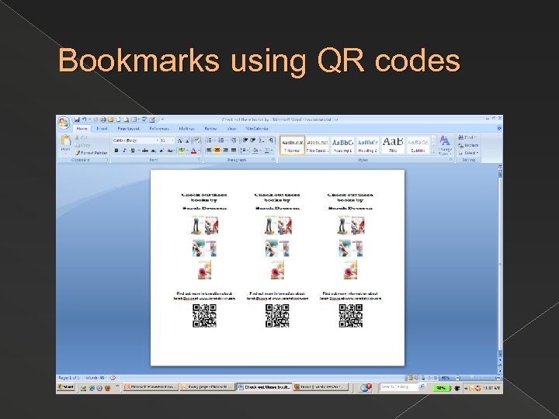Apply subscript formatting

click(x=154, y=151)
